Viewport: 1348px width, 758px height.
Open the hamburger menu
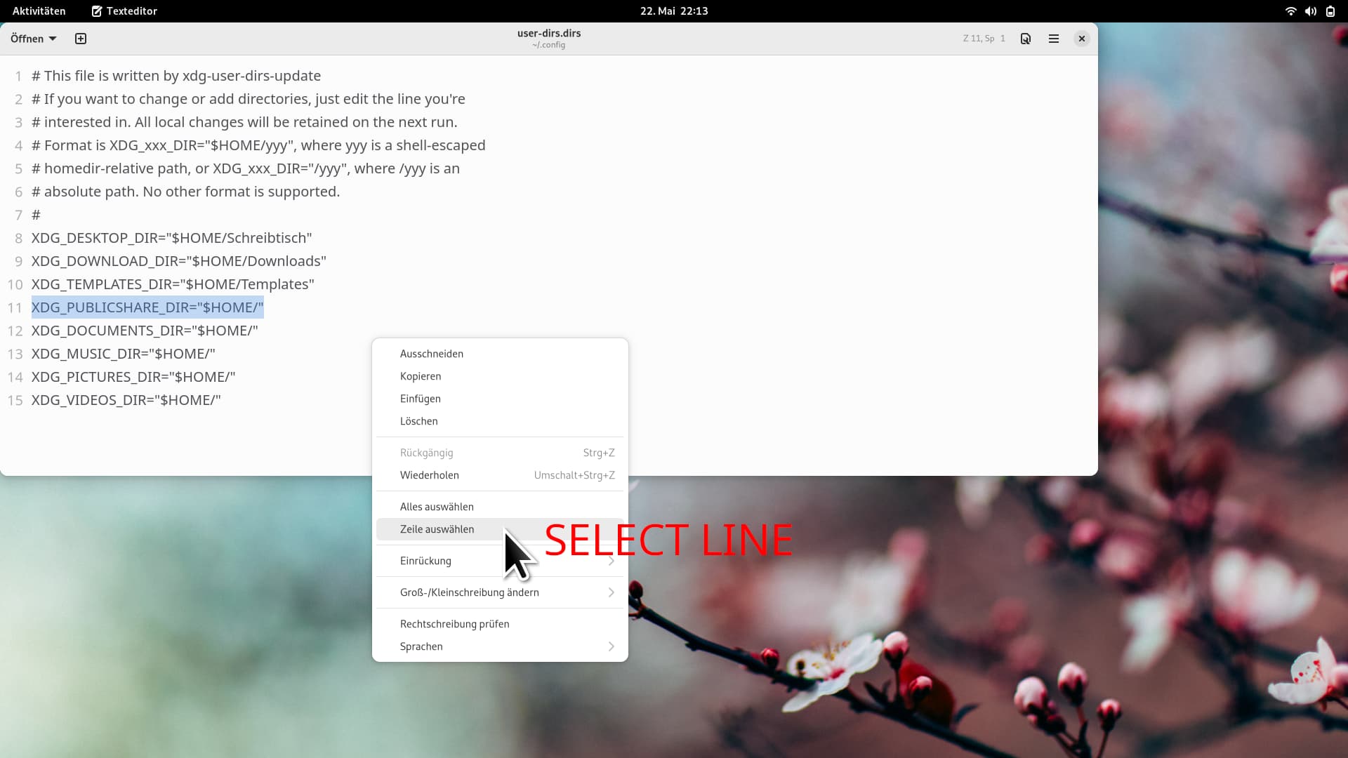(1053, 39)
